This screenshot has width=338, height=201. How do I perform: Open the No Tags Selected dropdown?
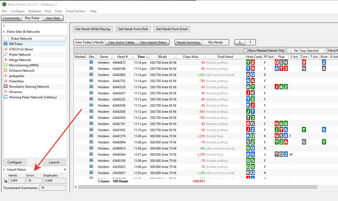click(307, 51)
